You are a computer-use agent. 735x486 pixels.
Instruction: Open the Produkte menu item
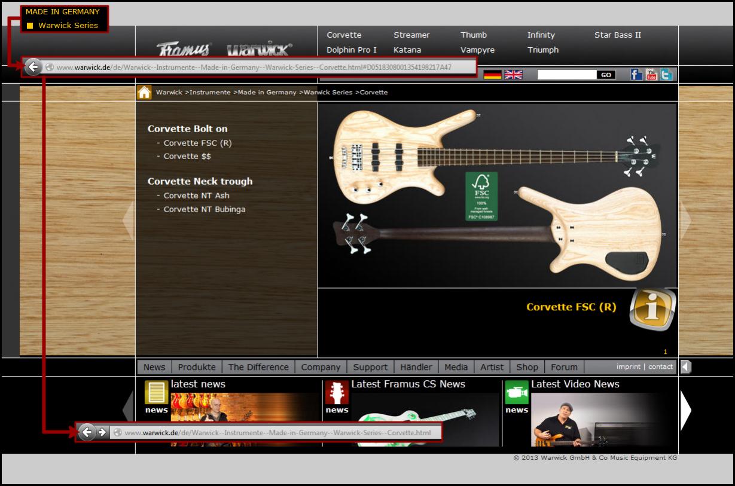[197, 367]
